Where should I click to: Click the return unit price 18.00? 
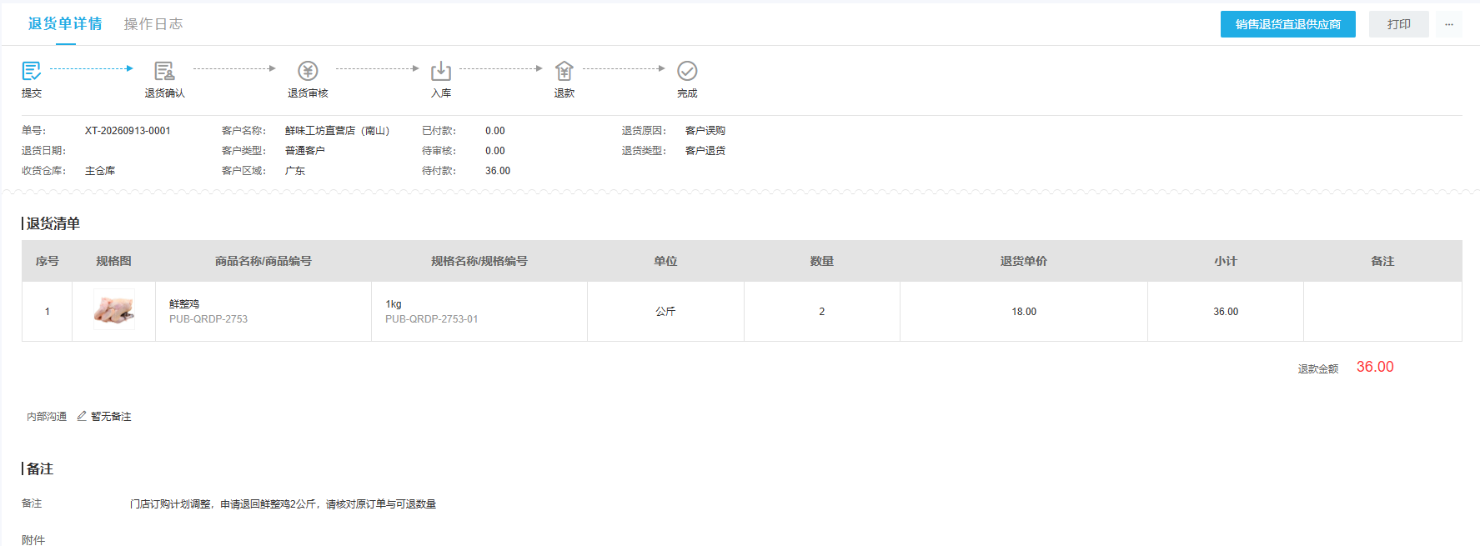(x=1024, y=312)
